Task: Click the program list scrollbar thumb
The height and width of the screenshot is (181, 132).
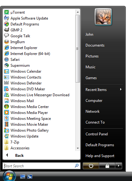Action: tap(78, 49)
